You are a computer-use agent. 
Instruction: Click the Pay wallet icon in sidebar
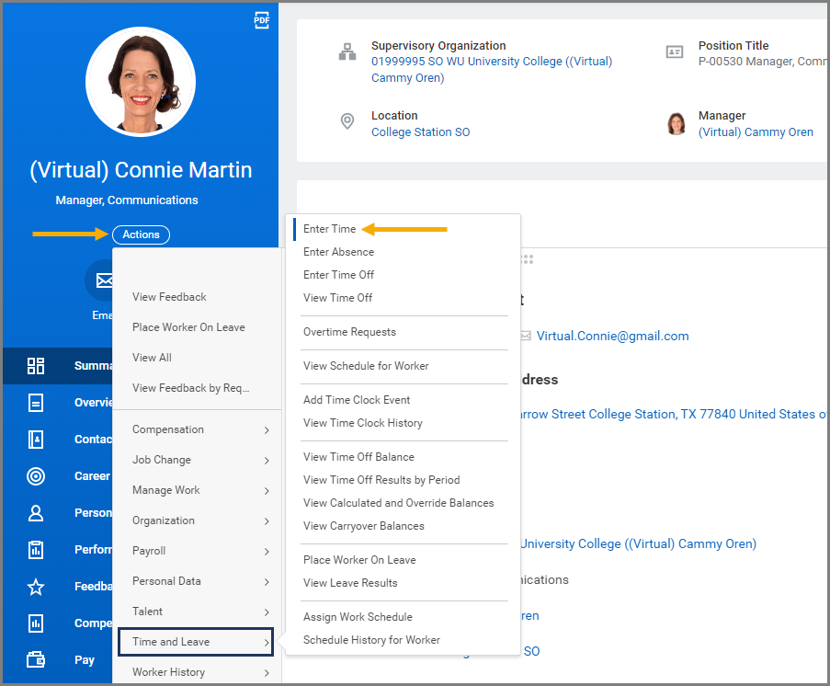coord(36,659)
